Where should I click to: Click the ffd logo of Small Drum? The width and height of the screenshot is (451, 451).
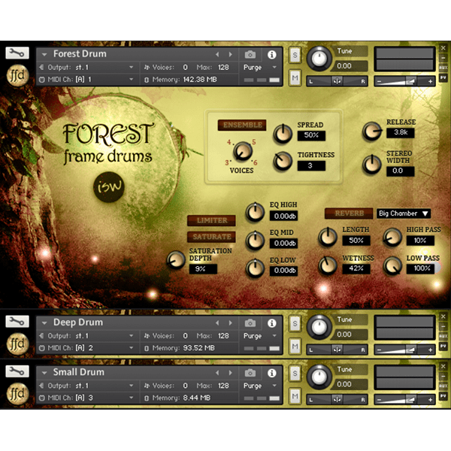(x=17, y=394)
